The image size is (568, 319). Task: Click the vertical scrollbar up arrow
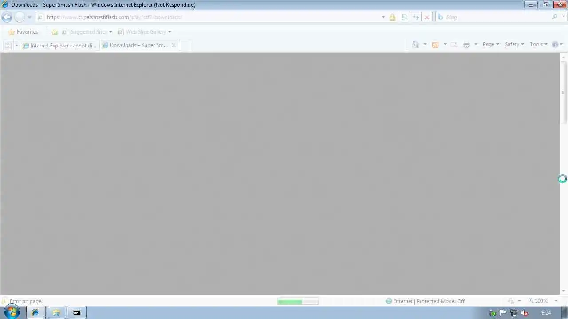point(564,56)
